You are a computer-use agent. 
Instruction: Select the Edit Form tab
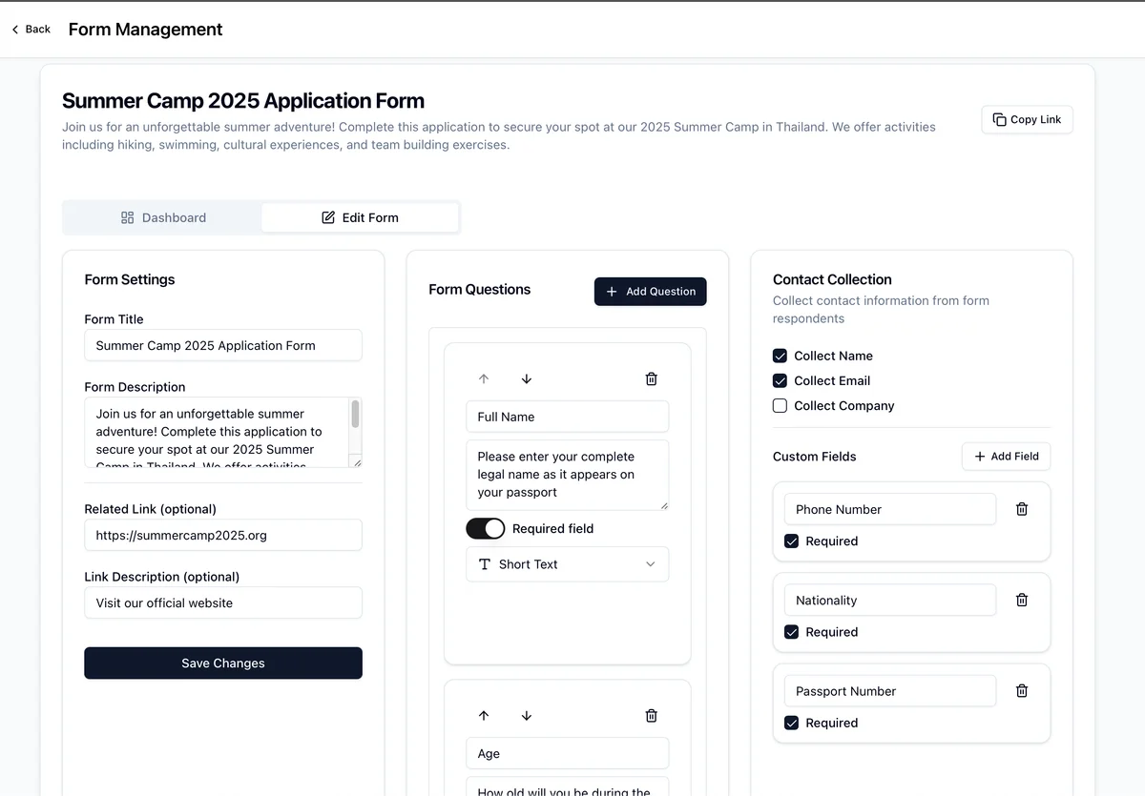[360, 217]
